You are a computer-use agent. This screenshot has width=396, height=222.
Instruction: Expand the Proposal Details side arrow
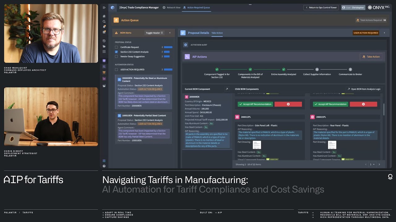[385, 33]
